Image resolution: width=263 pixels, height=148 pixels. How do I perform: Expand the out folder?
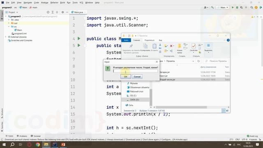9,23
